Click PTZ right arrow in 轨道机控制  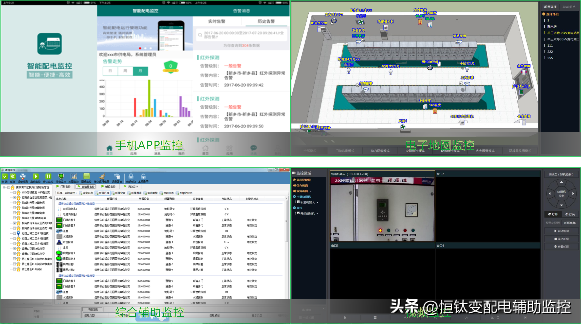coord(573,194)
